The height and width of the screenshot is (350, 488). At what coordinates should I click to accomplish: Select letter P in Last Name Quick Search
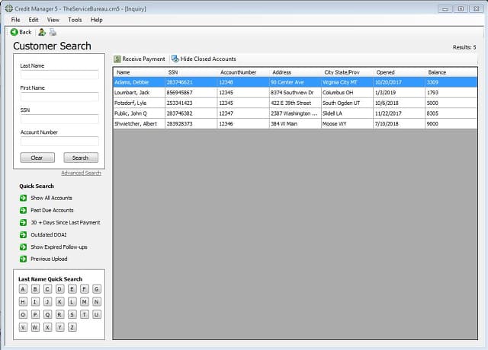coord(35,314)
